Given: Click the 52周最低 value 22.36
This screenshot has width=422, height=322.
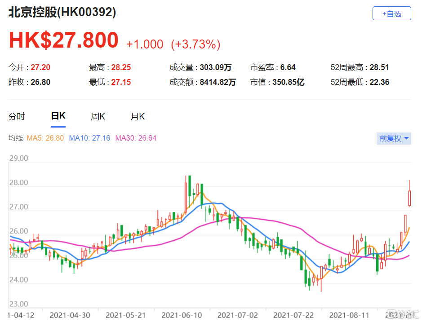Looking at the screenshot, I should click(x=379, y=82).
